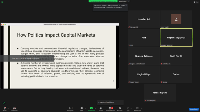Close the shared content size tooltip

pos(126,5)
